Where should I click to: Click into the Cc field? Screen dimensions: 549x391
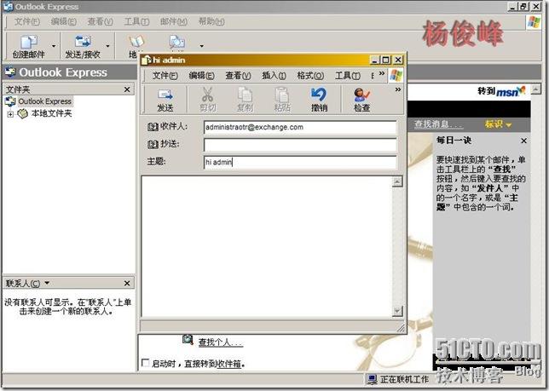[300, 145]
